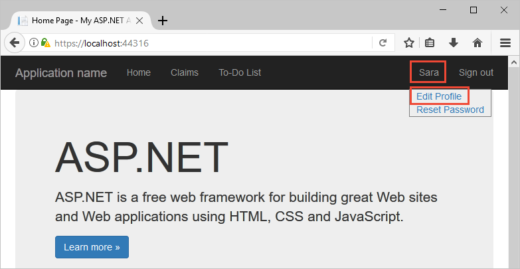Close the browser window
520x269 pixels.
504,10
